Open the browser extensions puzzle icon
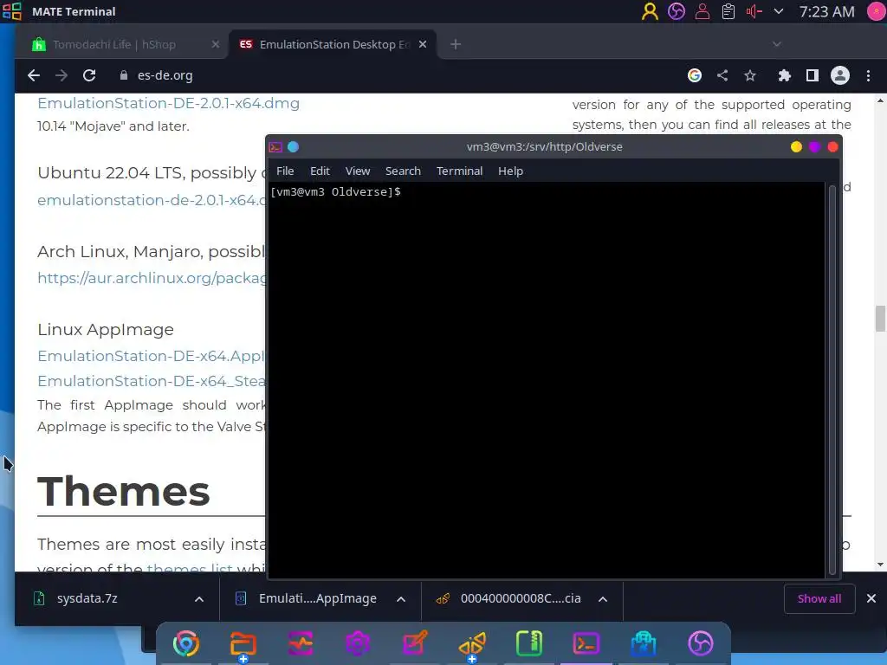This screenshot has height=665, width=887. click(x=784, y=75)
